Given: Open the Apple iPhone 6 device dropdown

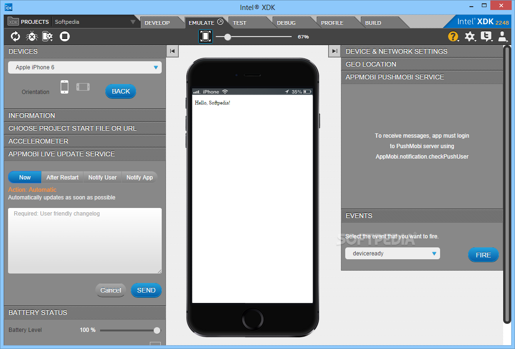Looking at the screenshot, I should click(85, 67).
